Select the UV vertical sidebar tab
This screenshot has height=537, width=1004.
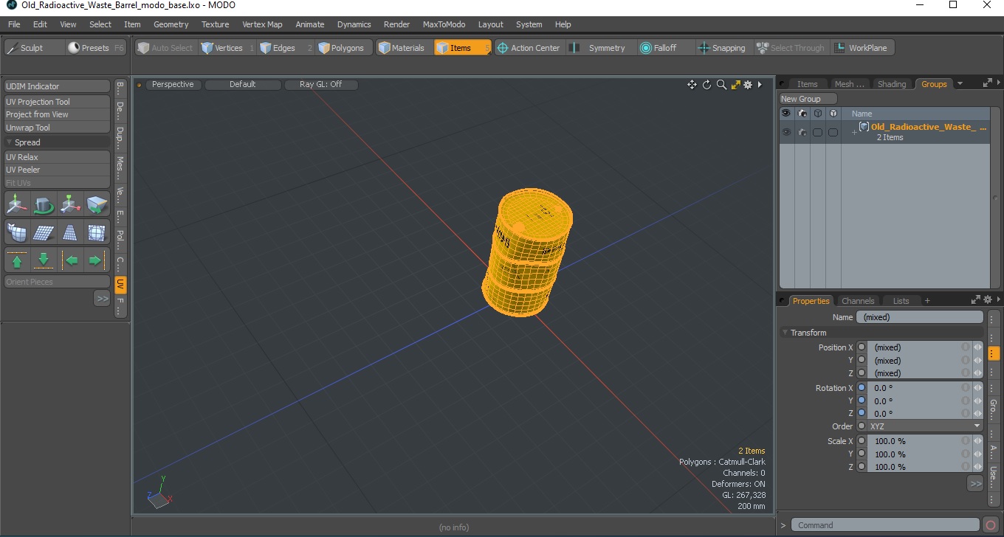120,284
